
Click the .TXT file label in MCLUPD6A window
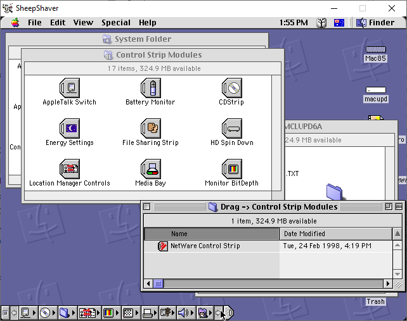[x=292, y=173]
